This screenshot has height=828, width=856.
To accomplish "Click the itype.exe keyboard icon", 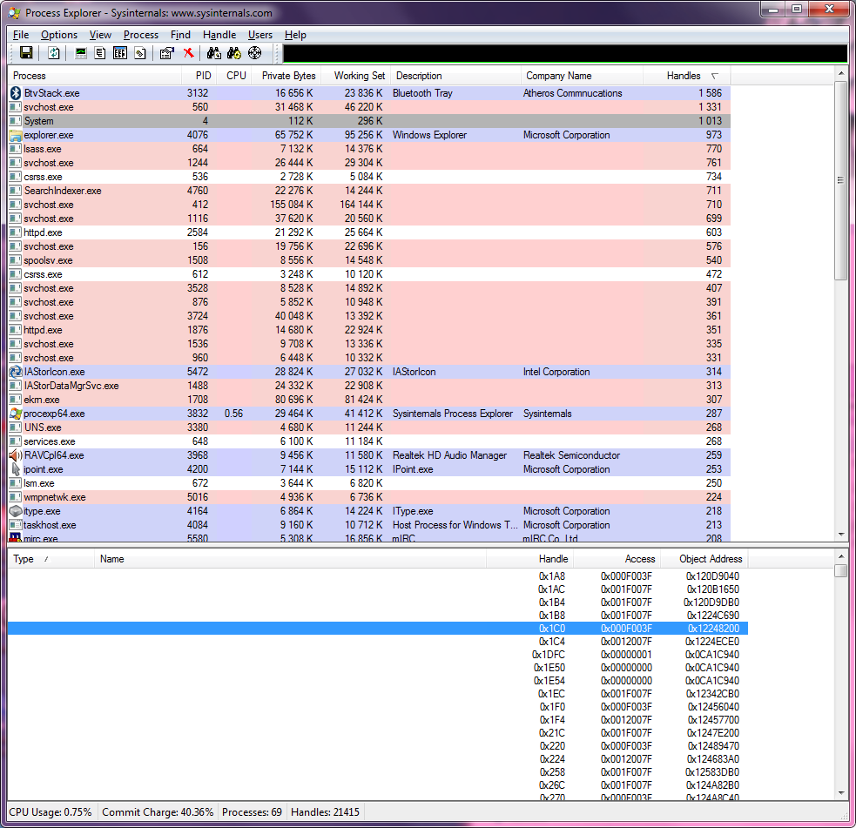I will [16, 511].
